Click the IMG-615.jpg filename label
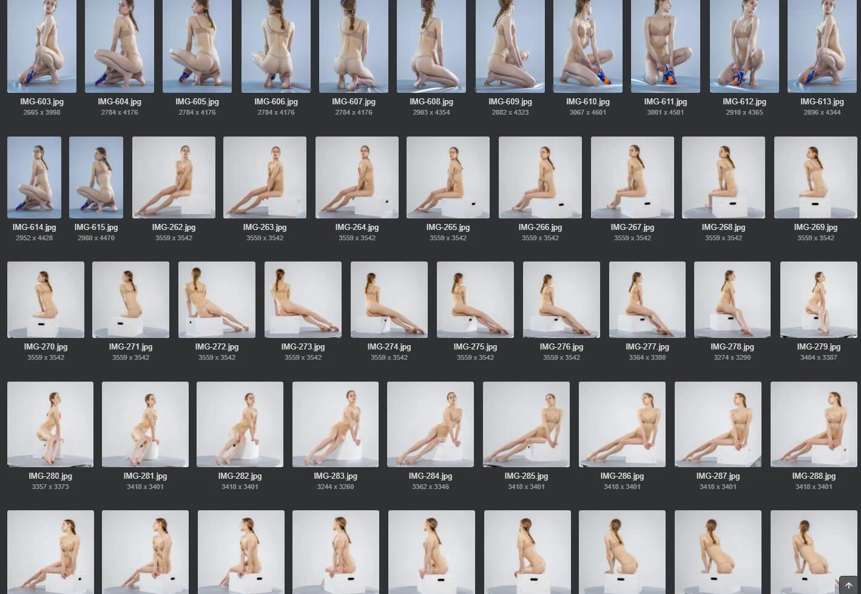Viewport: 861px width, 594px height. pyautogui.click(x=96, y=228)
